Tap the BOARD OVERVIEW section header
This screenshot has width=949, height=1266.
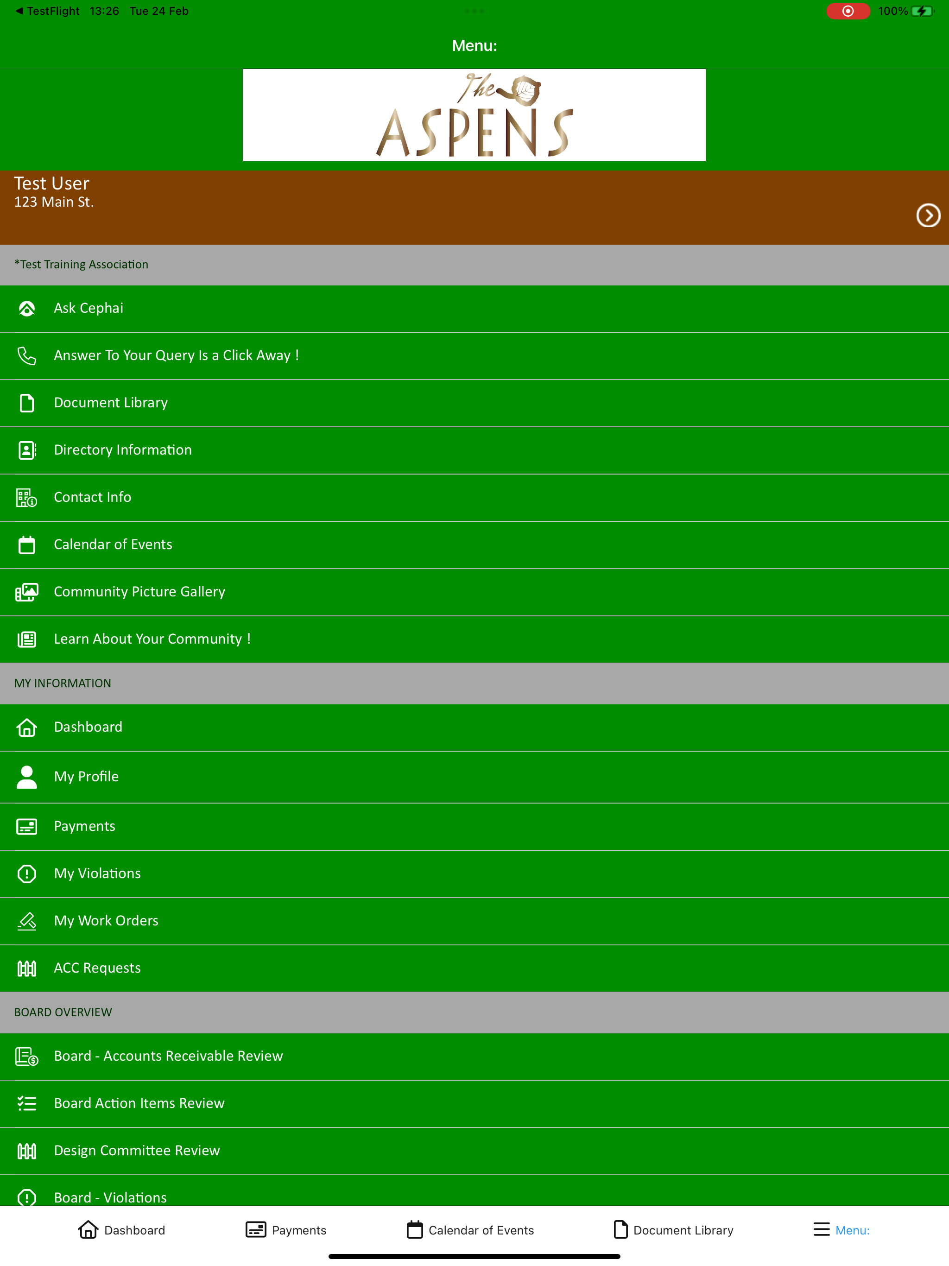click(x=474, y=1013)
